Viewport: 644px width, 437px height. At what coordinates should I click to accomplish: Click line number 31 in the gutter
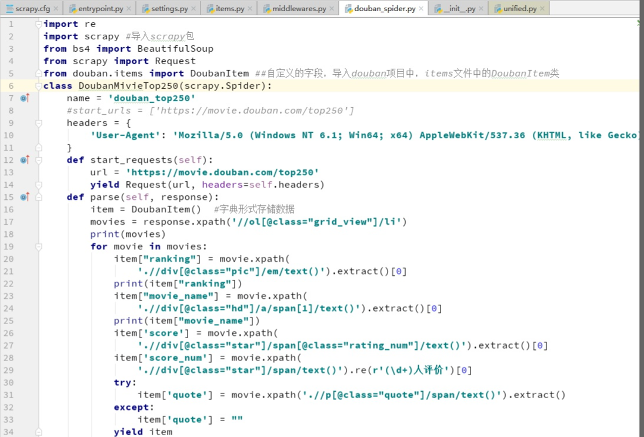click(x=9, y=395)
